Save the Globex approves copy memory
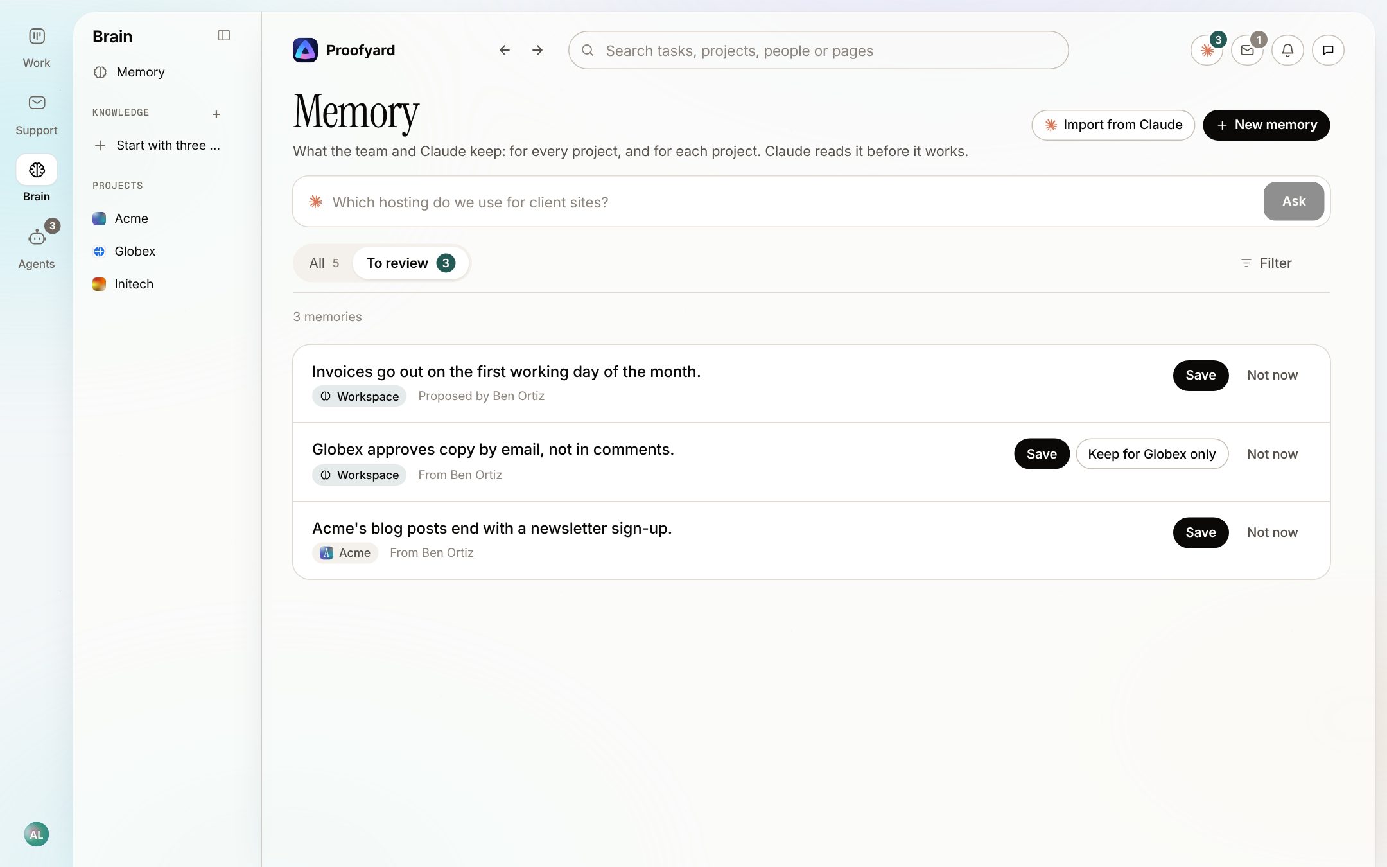 click(x=1042, y=454)
